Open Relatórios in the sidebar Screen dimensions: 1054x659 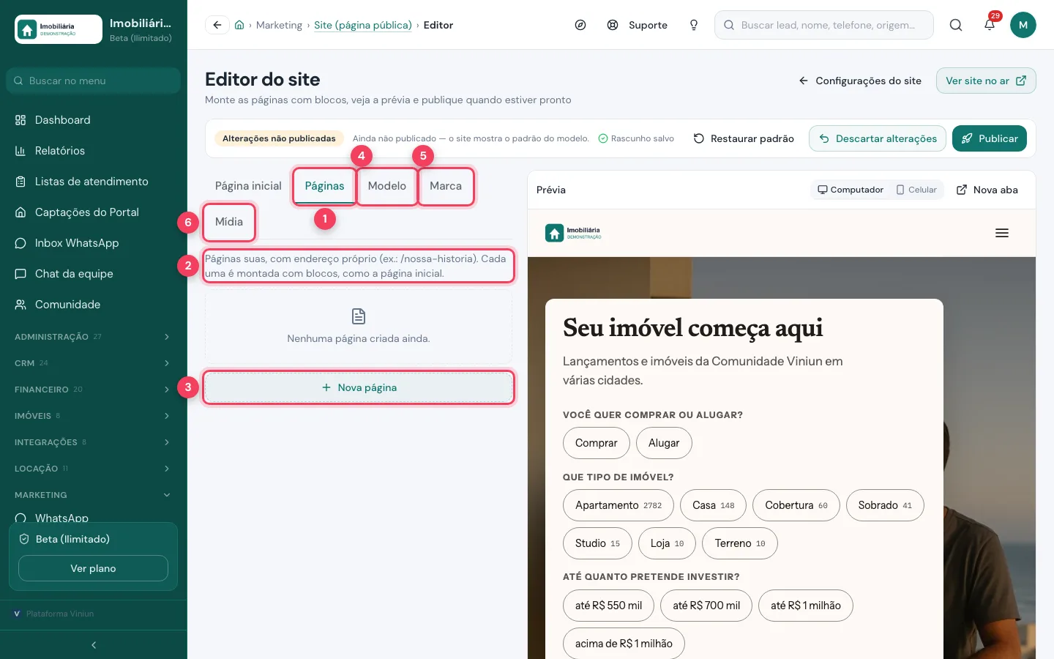click(x=93, y=151)
